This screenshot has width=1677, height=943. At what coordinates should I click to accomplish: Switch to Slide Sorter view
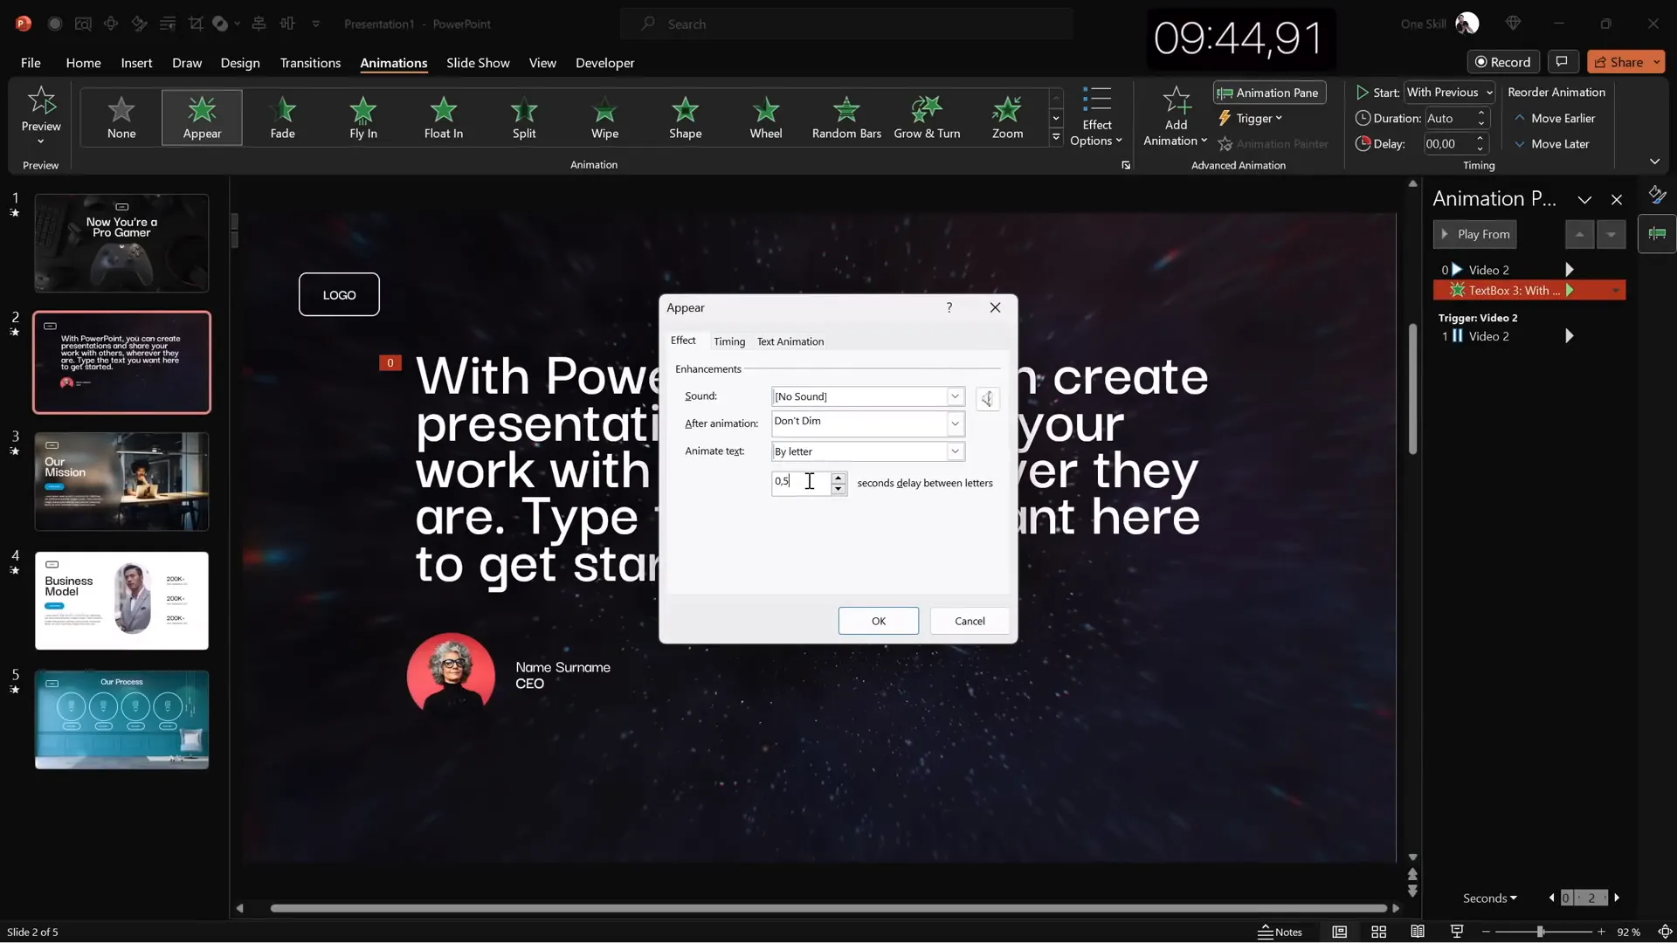1378,932
